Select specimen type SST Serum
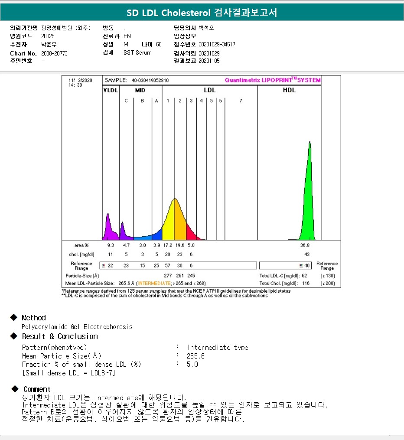 [137, 52]
